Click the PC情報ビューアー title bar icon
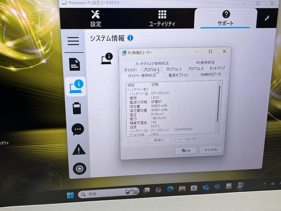The image size is (281, 211). [124, 53]
